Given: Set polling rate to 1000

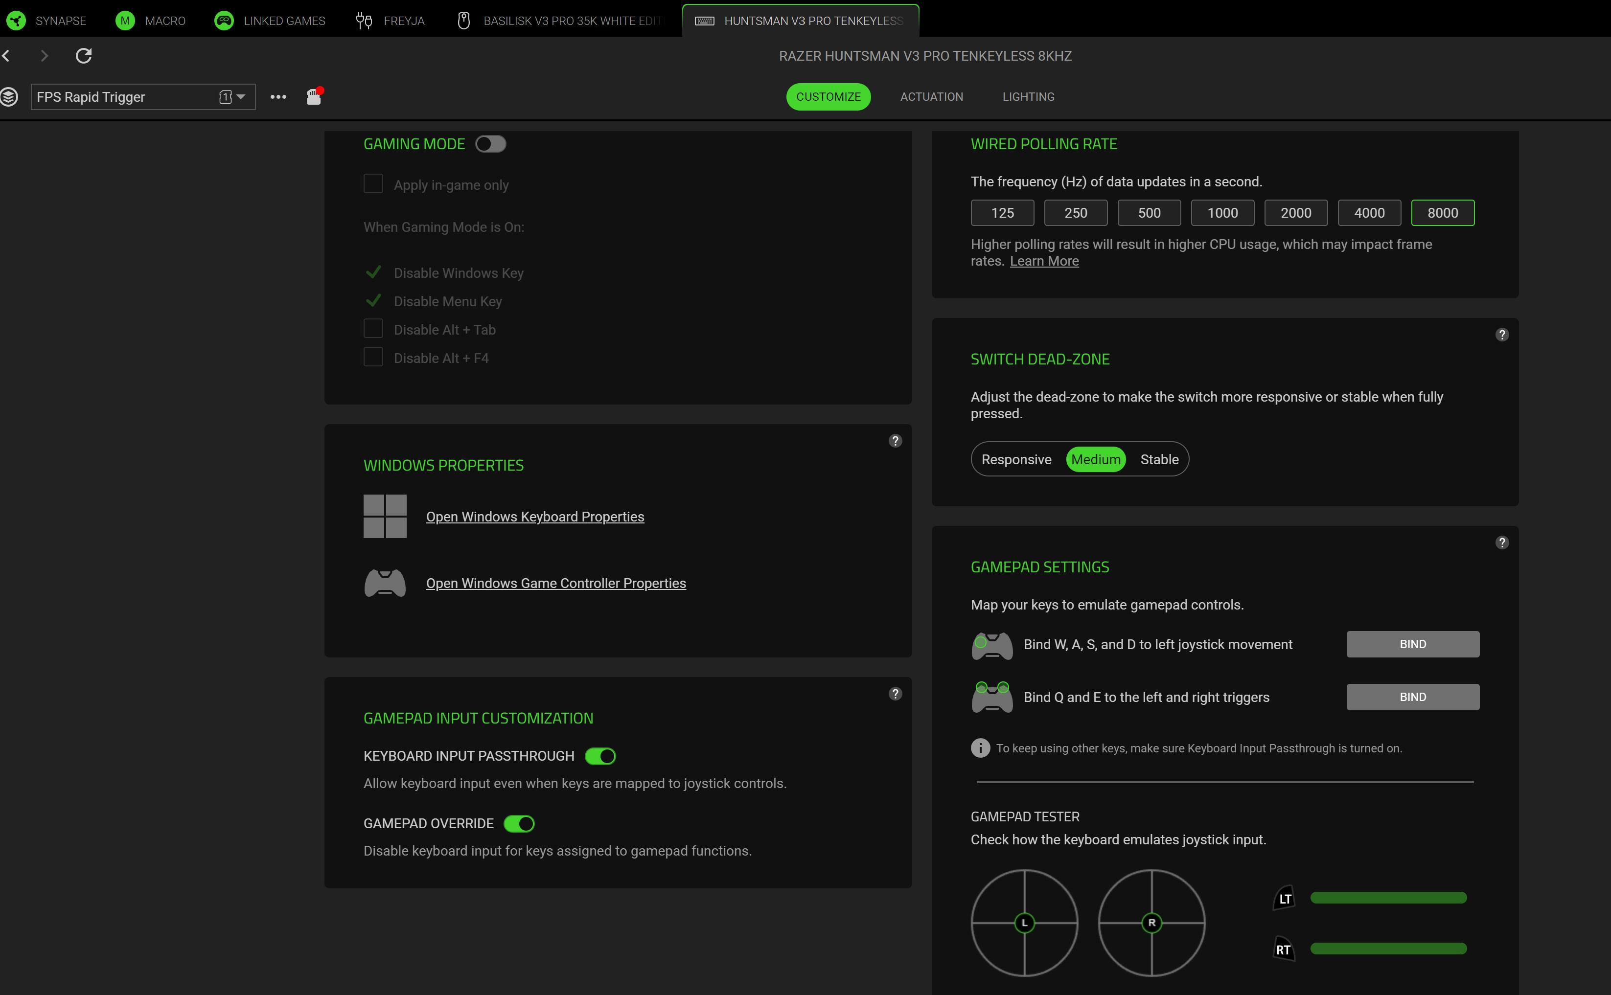Looking at the screenshot, I should 1222,213.
